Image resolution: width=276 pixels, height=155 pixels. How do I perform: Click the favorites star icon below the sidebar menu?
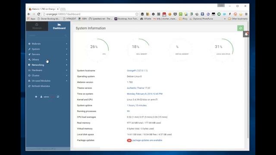click(36, 96)
